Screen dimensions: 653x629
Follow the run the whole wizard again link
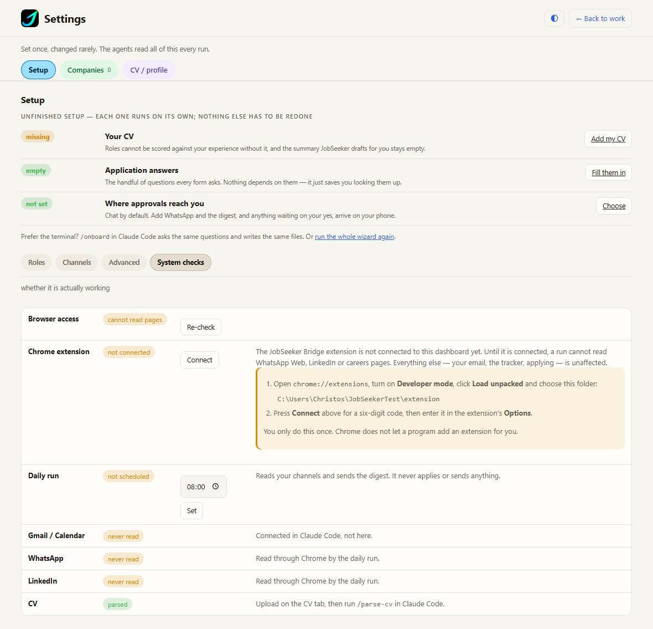coord(354,237)
